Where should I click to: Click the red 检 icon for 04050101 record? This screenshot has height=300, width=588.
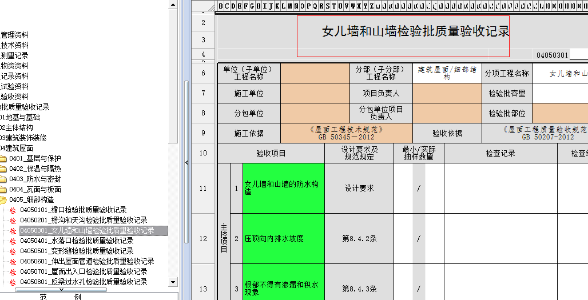[x=13, y=210]
